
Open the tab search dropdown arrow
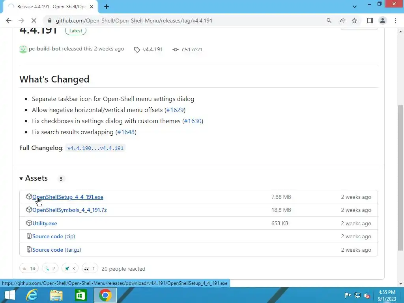355,7
